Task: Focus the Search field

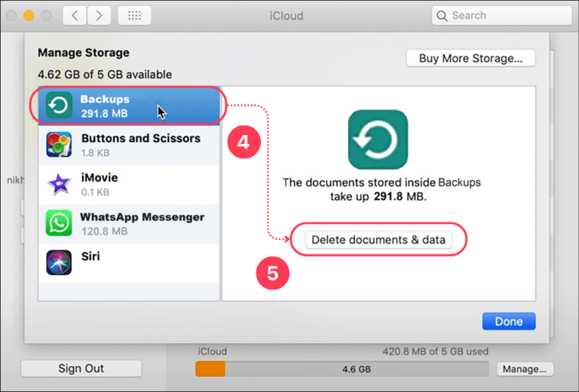Action: point(501,16)
